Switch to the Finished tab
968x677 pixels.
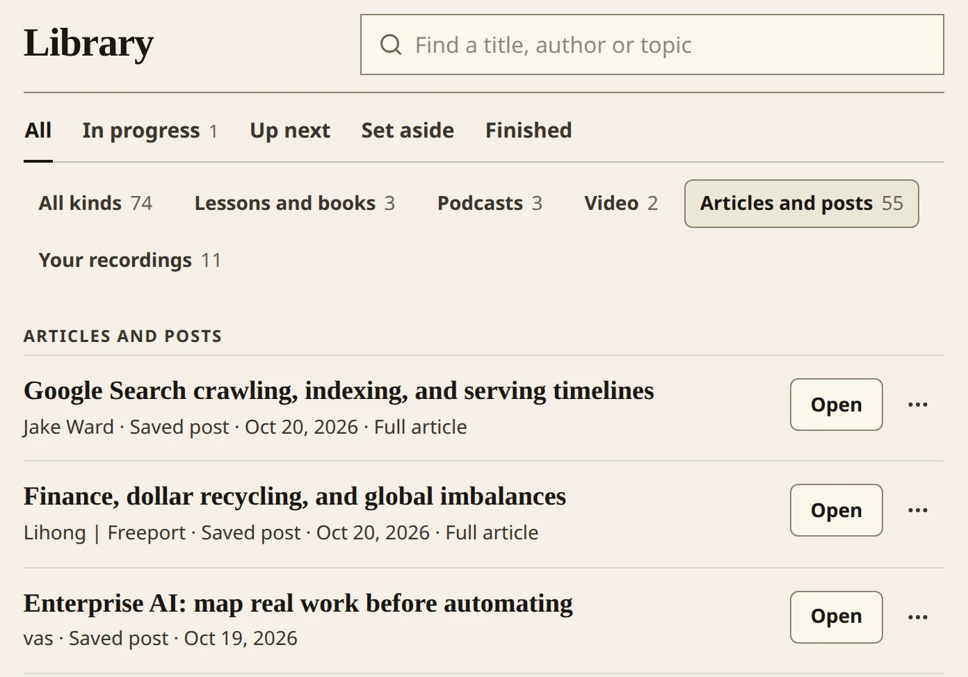click(x=529, y=131)
